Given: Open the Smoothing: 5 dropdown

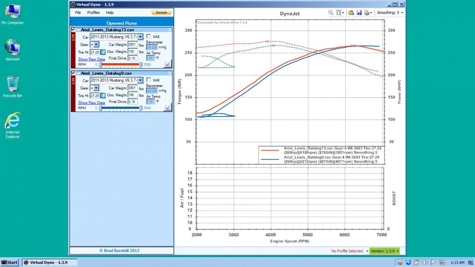Looking at the screenshot, I should 390,12.
